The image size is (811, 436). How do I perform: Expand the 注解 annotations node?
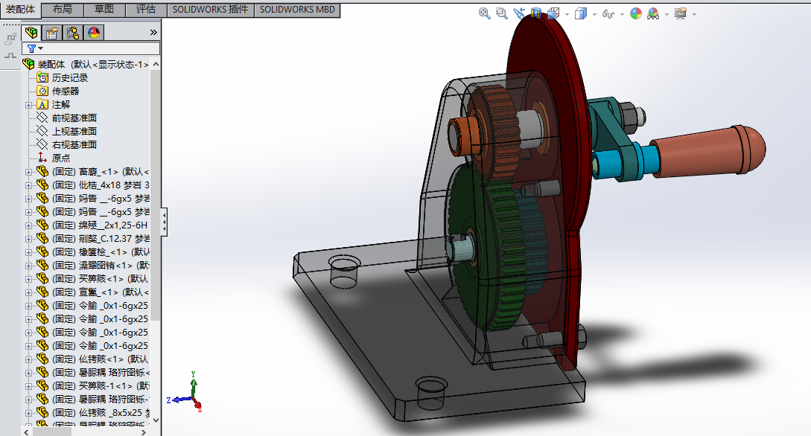28,105
